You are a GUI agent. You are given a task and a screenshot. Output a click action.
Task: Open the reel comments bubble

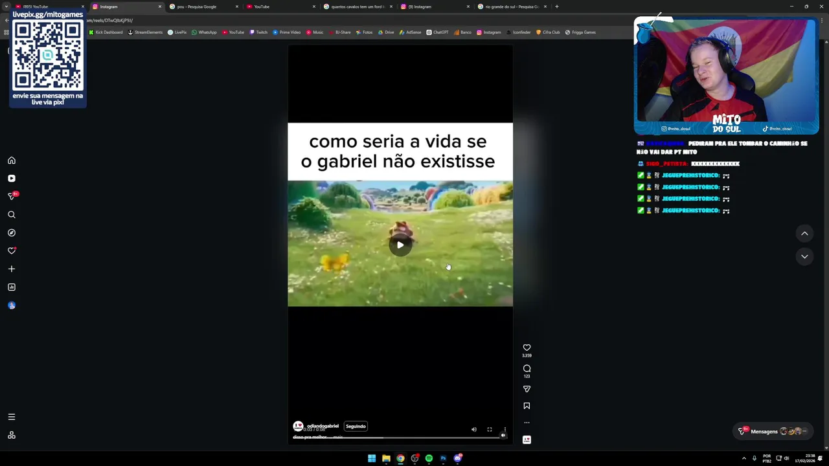[527, 368]
